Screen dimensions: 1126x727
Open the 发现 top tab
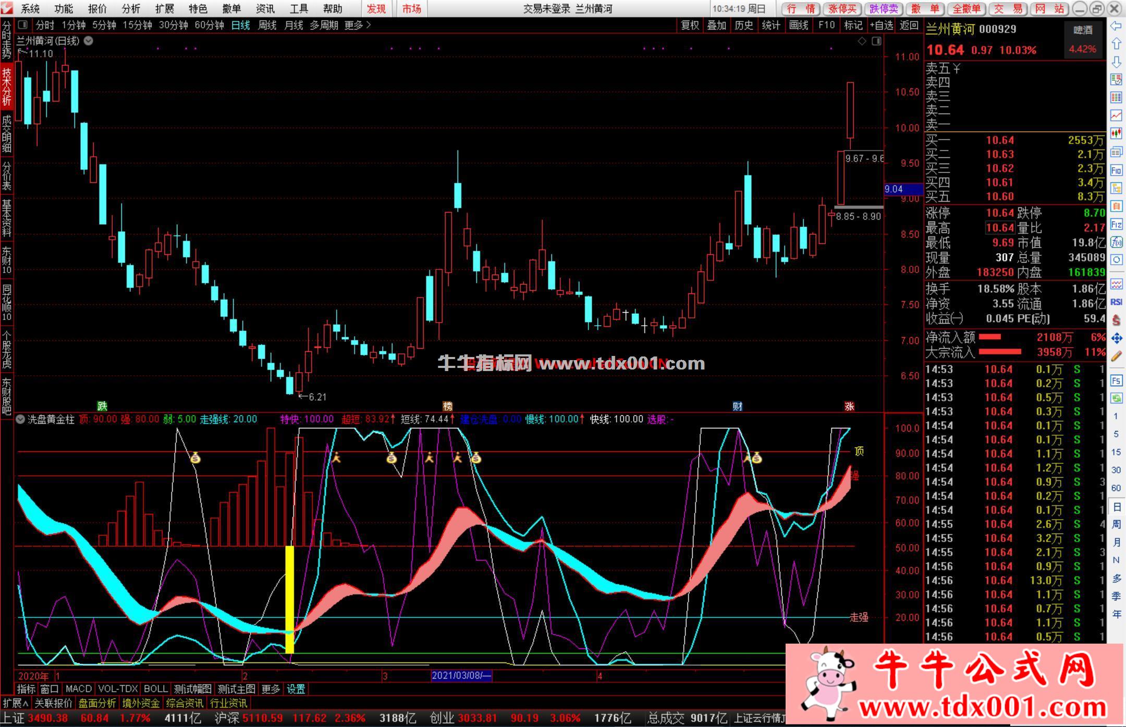point(376,9)
